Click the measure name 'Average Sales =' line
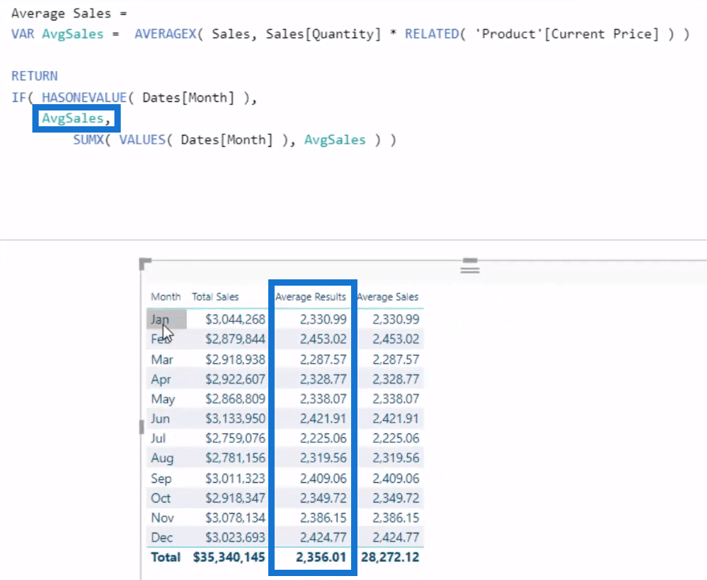The image size is (707, 580). (x=69, y=13)
